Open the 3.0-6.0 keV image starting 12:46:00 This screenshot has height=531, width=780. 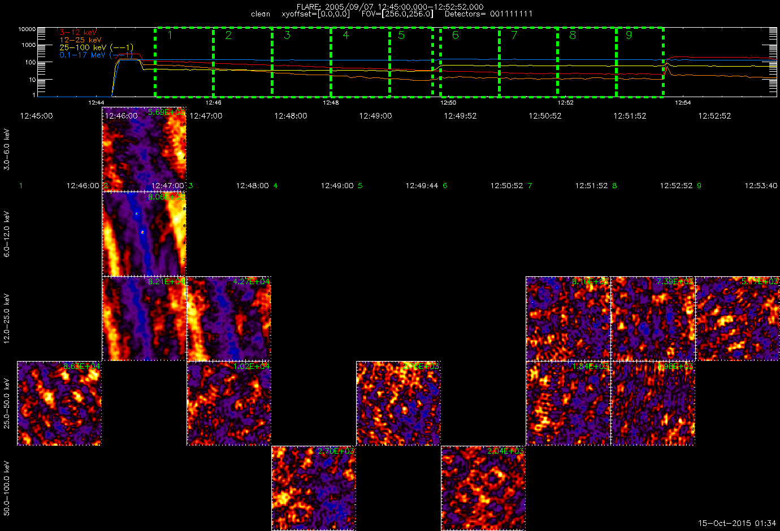(144, 149)
